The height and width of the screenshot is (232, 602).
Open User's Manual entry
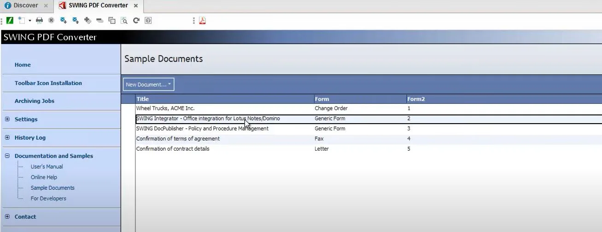pyautogui.click(x=47, y=167)
